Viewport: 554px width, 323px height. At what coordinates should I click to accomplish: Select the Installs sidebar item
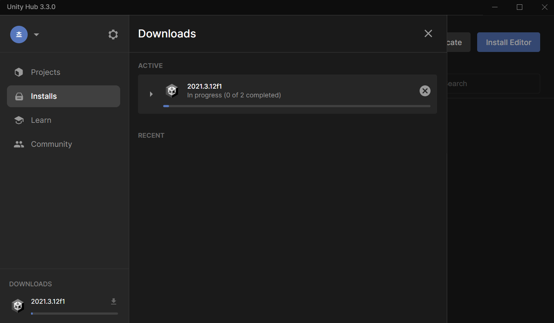tap(63, 96)
